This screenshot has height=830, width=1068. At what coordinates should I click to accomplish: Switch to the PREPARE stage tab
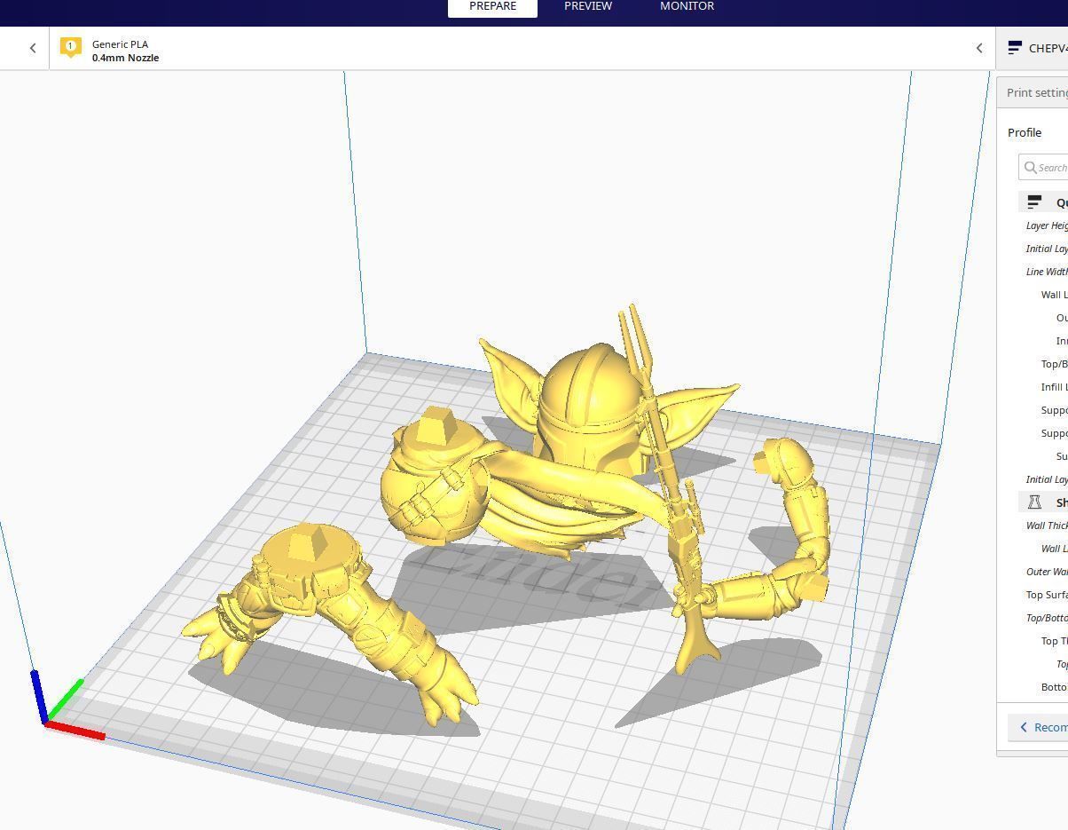[x=492, y=6]
